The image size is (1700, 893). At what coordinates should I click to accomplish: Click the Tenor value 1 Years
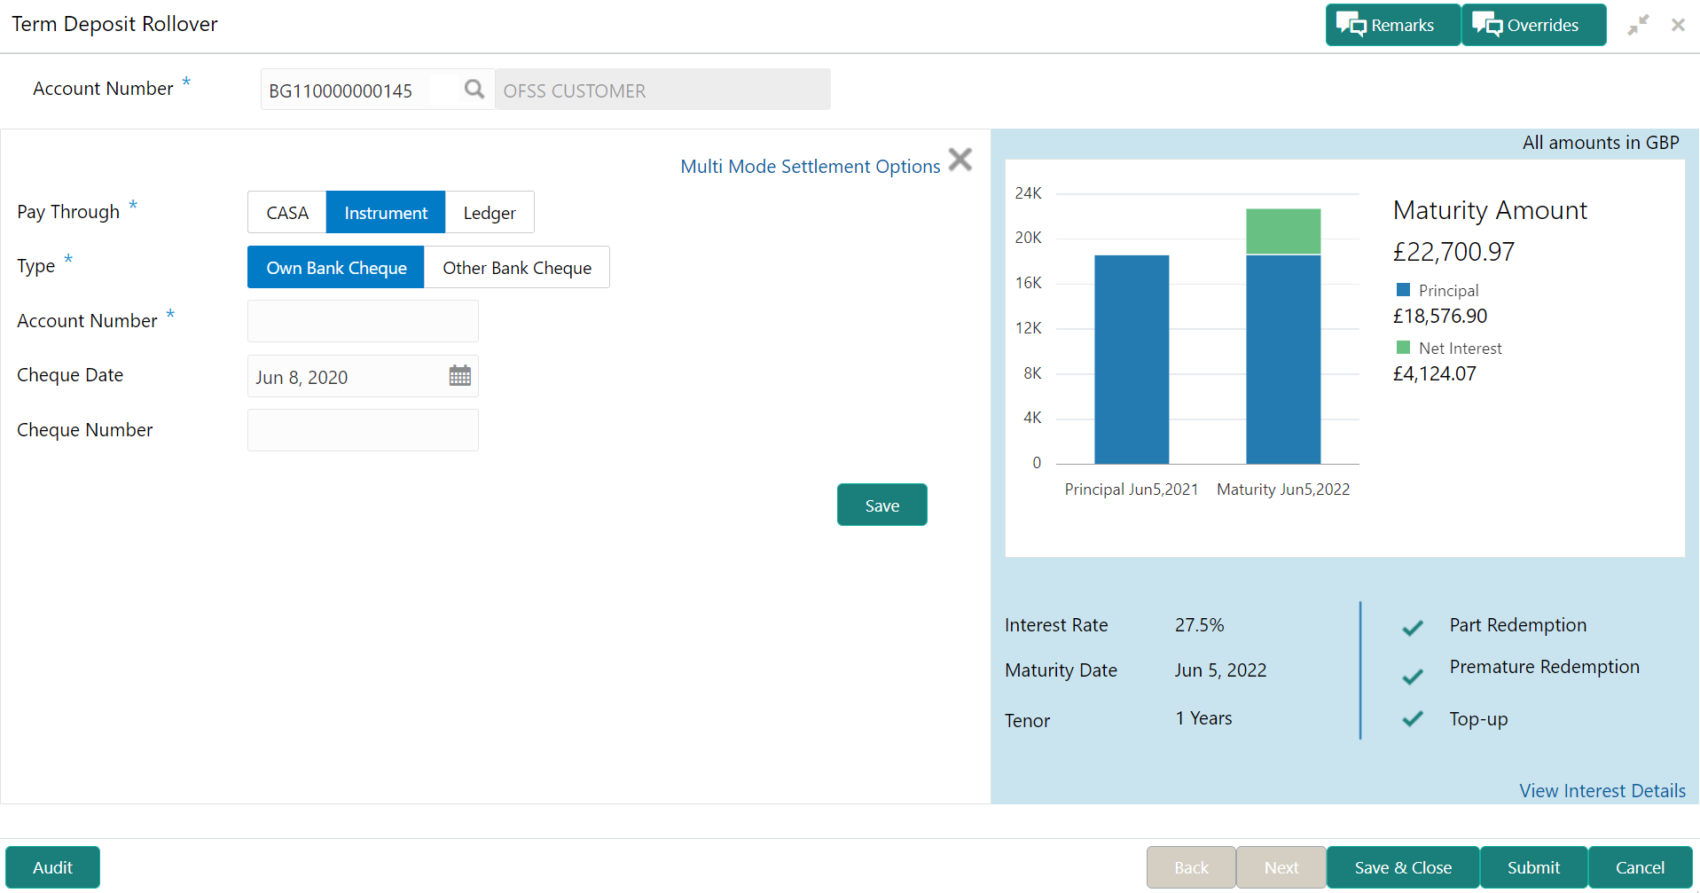coord(1203,717)
